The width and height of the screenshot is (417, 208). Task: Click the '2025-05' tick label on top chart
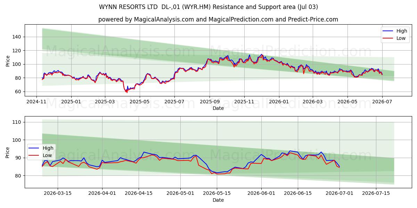[140, 102]
